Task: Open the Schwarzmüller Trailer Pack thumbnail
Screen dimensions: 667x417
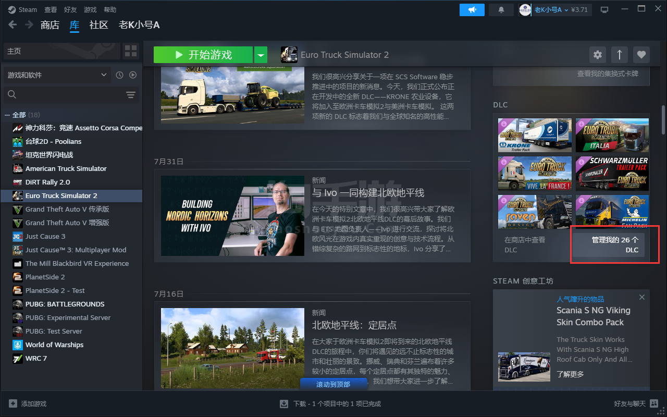Action: [x=612, y=173]
